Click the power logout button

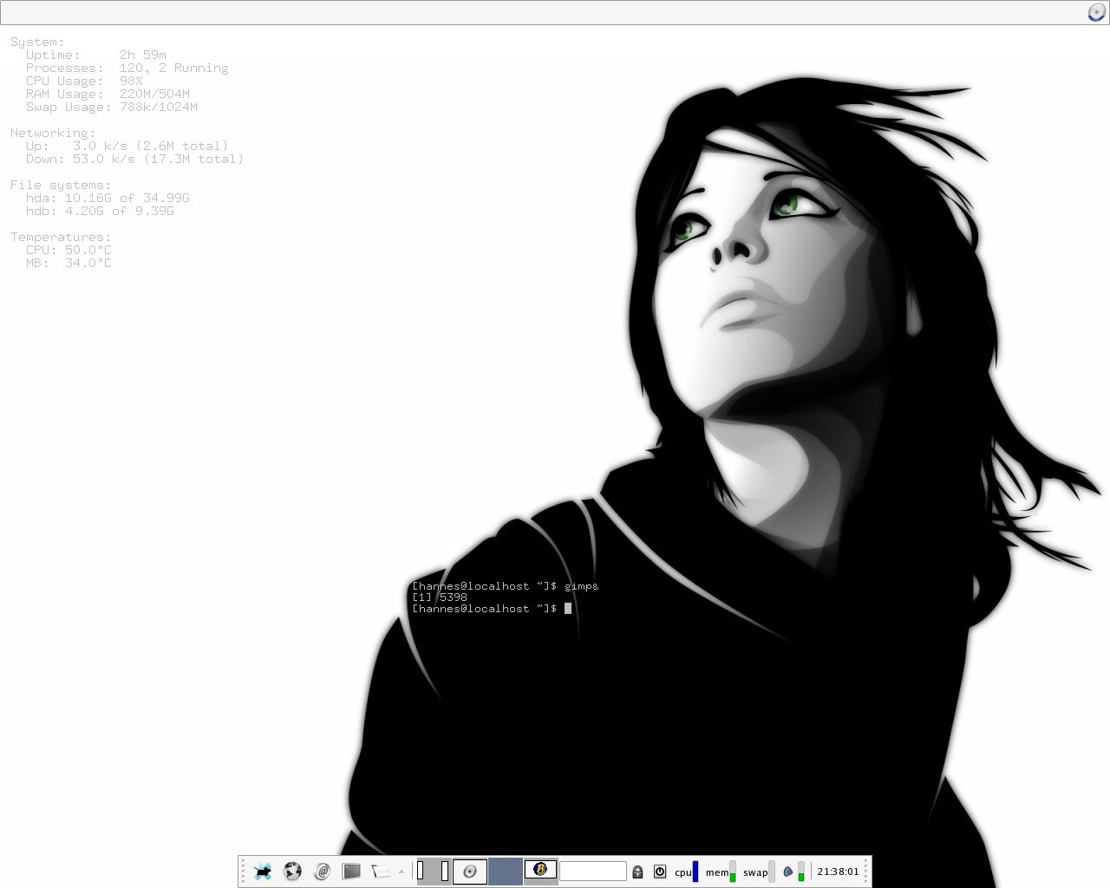pos(659,872)
